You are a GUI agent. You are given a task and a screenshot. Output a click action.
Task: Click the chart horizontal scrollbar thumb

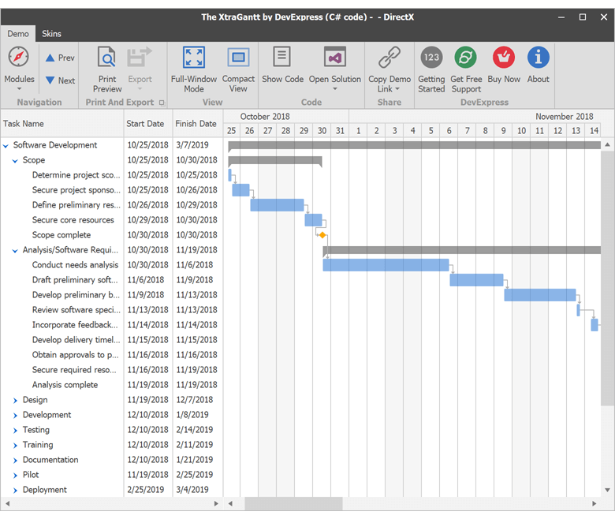(293, 503)
